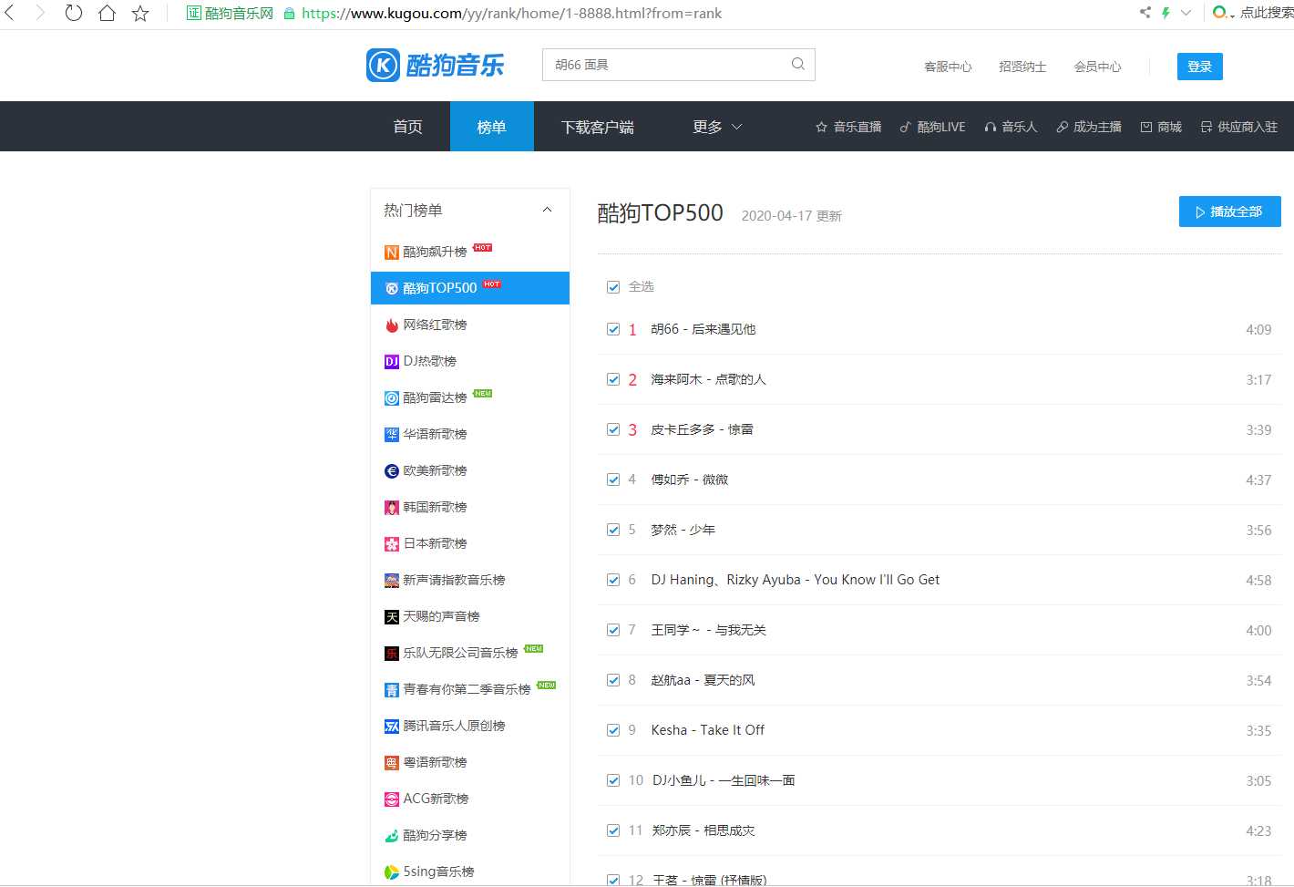Play song 赵航aa - 夏天的风
This screenshot has height=887, width=1294.
[703, 680]
